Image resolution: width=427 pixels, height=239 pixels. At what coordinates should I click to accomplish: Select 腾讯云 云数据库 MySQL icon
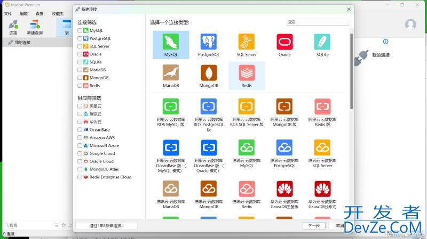click(x=247, y=147)
